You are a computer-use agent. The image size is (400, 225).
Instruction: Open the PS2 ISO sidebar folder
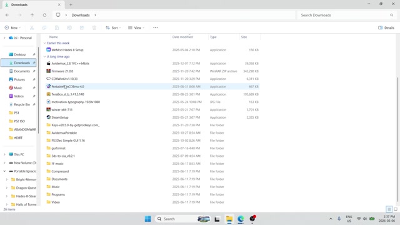point(19,121)
